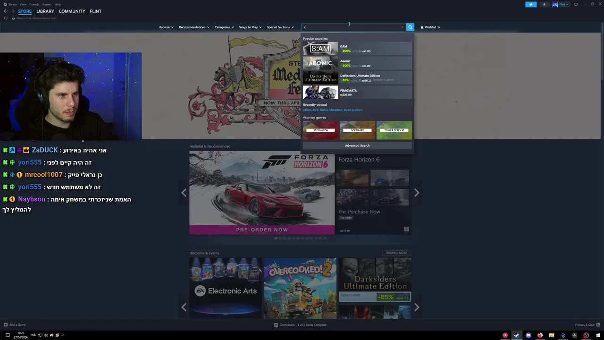Go back with the navigation arrow
This screenshot has height=340, width=604.
click(x=5, y=11)
